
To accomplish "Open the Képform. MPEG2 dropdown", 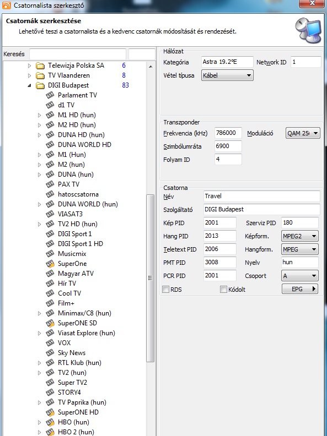I will [x=299, y=236].
